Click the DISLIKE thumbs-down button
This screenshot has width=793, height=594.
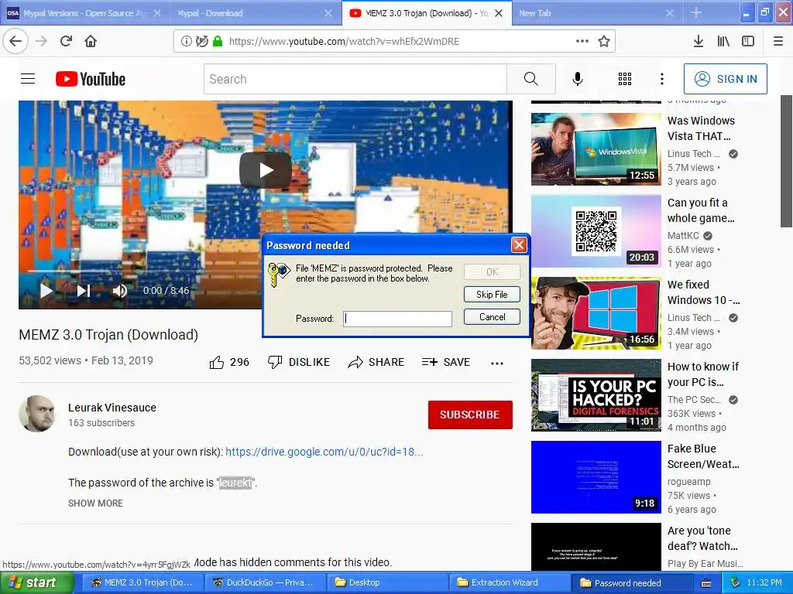point(298,362)
